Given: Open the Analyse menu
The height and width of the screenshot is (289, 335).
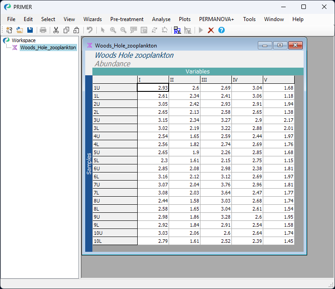Looking at the screenshot, I should [161, 19].
